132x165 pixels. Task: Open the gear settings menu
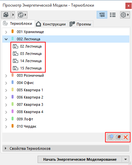(x=123, y=15)
